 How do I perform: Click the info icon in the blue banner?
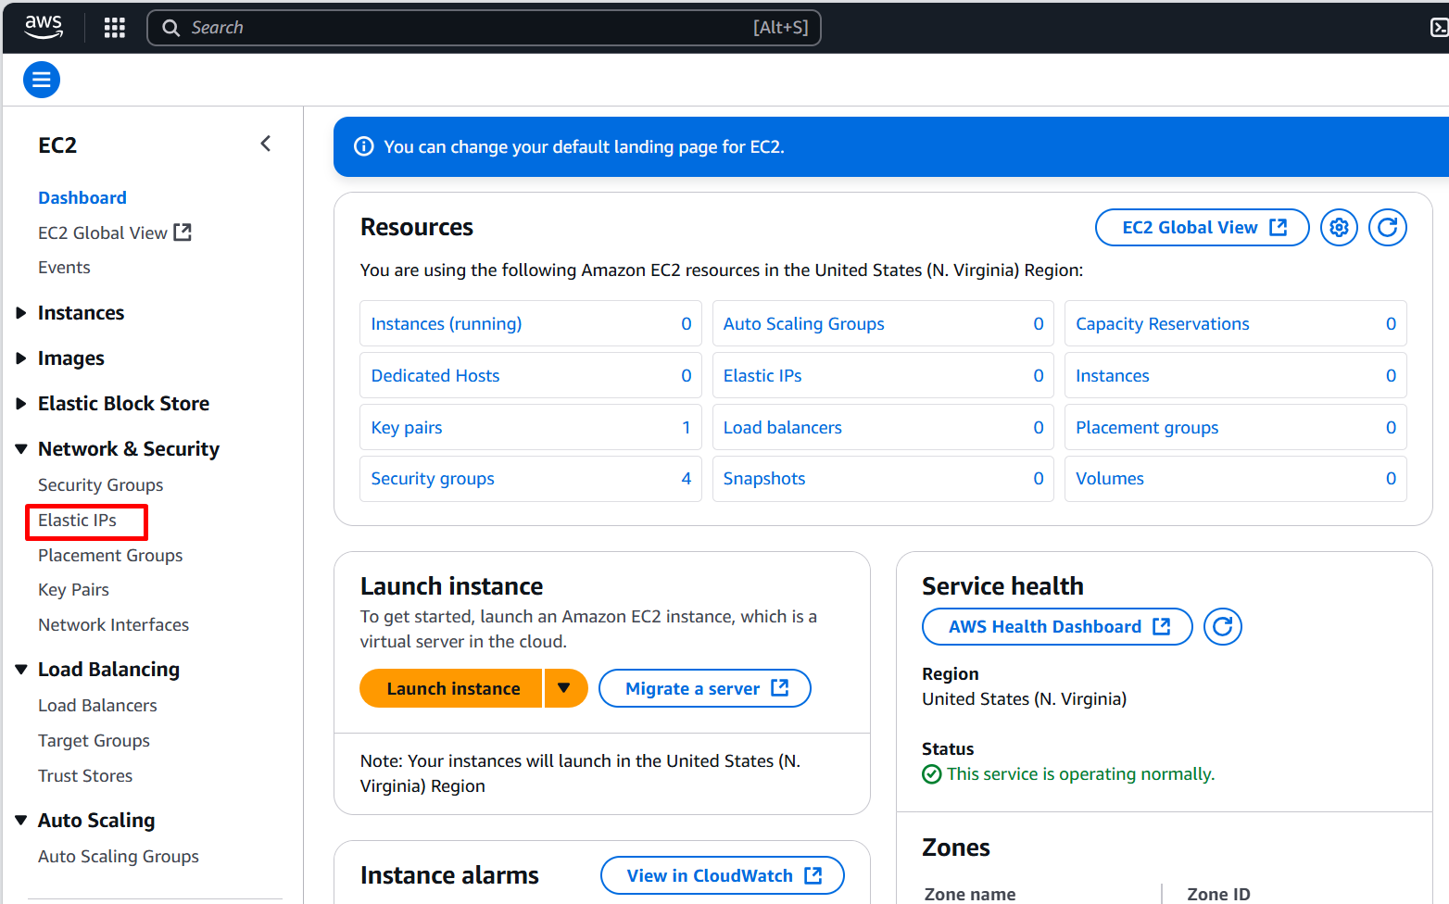(364, 146)
